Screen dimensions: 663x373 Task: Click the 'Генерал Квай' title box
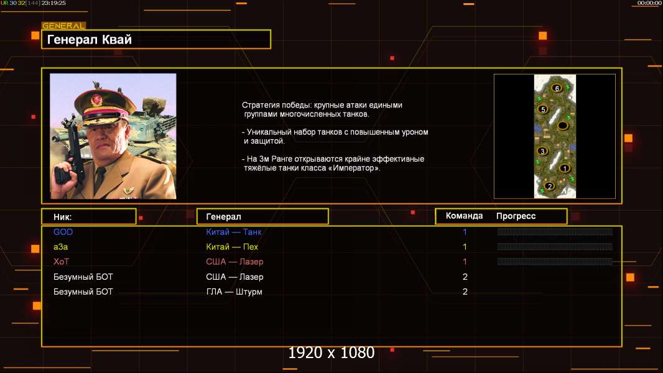click(x=156, y=39)
